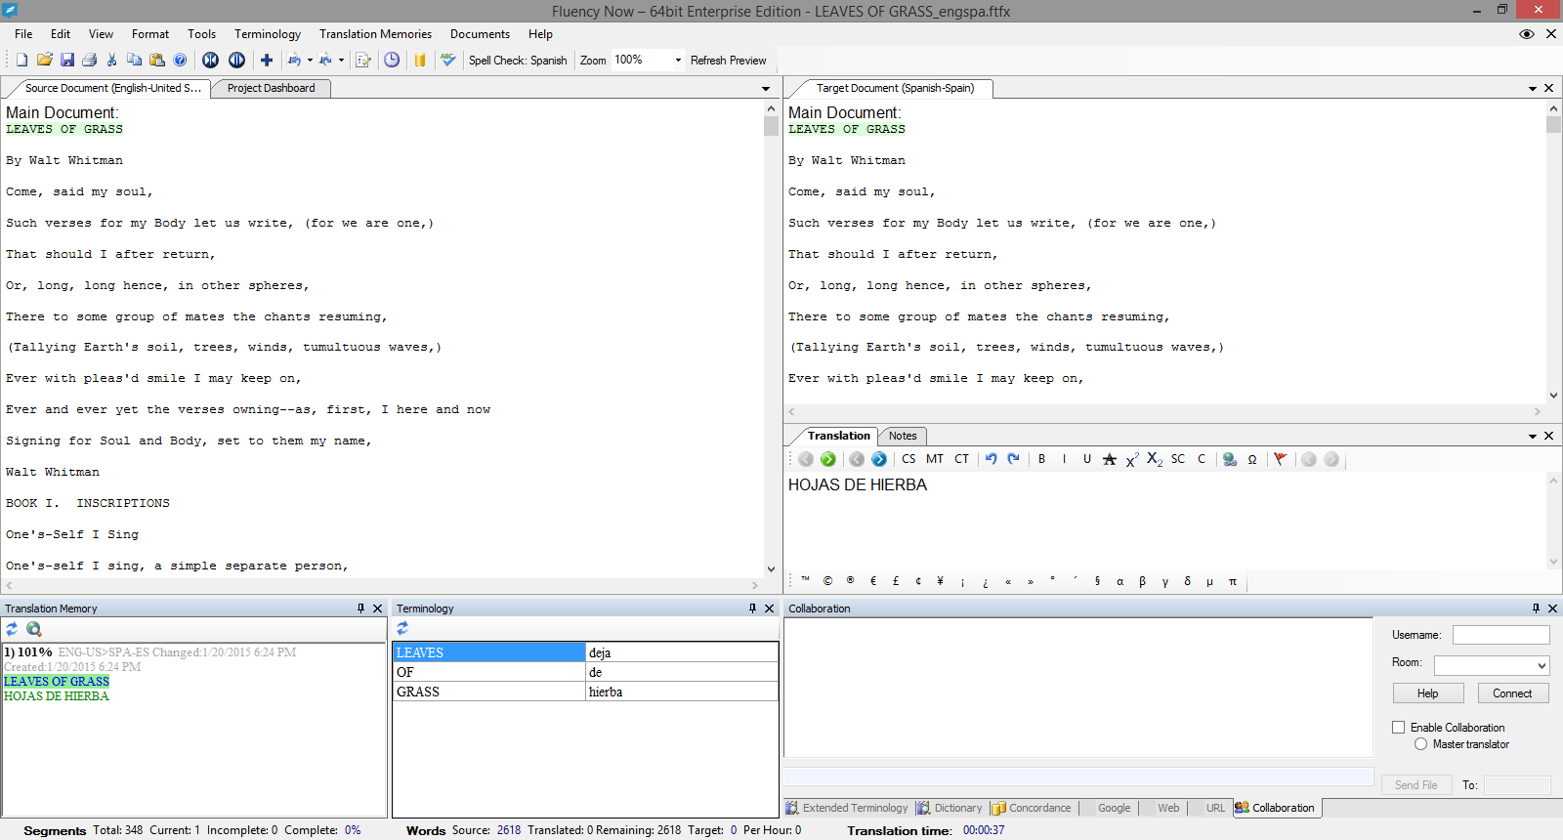Image resolution: width=1563 pixels, height=840 pixels.
Task: Open the File menu
Action: click(23, 34)
